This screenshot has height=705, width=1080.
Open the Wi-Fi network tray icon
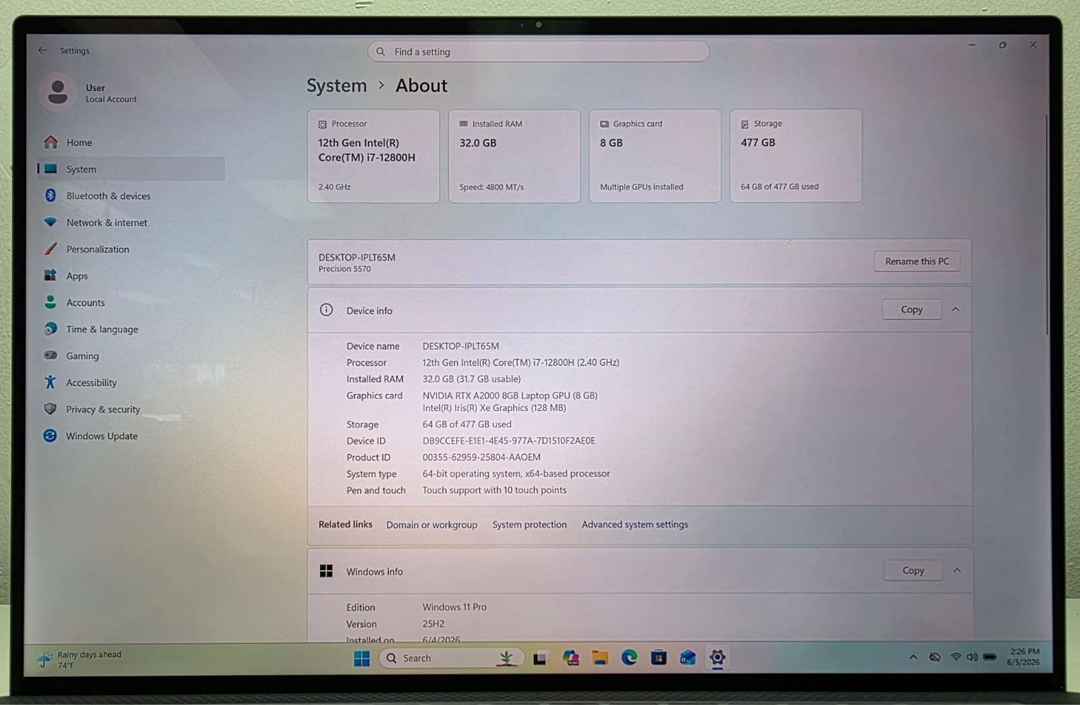click(x=956, y=657)
